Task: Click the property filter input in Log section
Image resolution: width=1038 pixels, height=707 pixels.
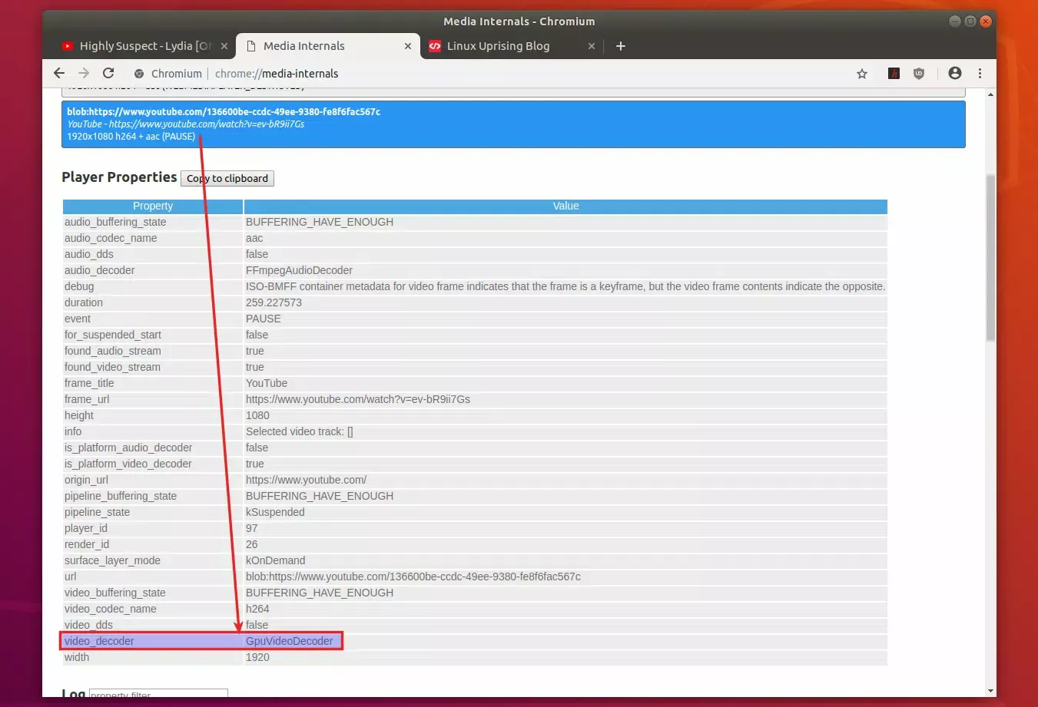Action: click(x=158, y=693)
